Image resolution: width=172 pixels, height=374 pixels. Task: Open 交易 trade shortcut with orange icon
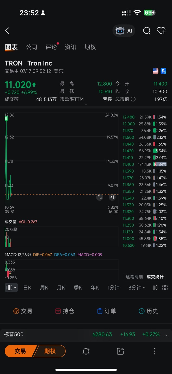click(23, 311)
